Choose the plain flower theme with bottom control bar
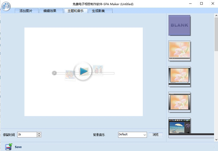The height and width of the screenshot is (151, 218). [179, 51]
